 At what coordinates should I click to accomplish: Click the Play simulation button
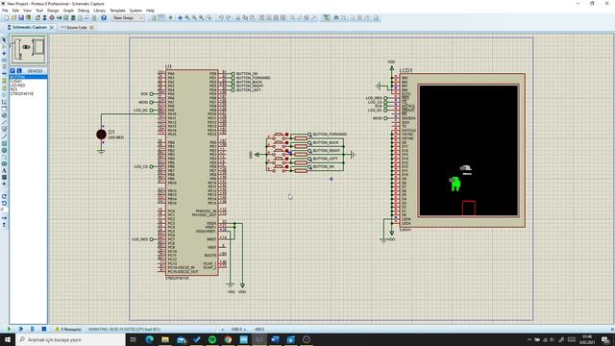[9, 329]
